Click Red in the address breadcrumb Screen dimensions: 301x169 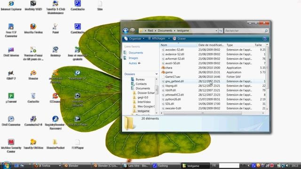150,31
